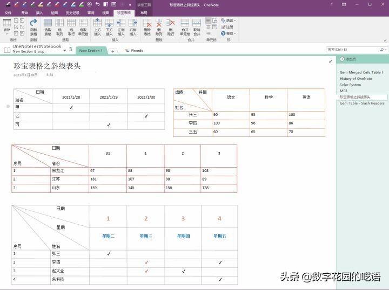Open Ribbon Display Options in title bar

[x=344, y=4]
